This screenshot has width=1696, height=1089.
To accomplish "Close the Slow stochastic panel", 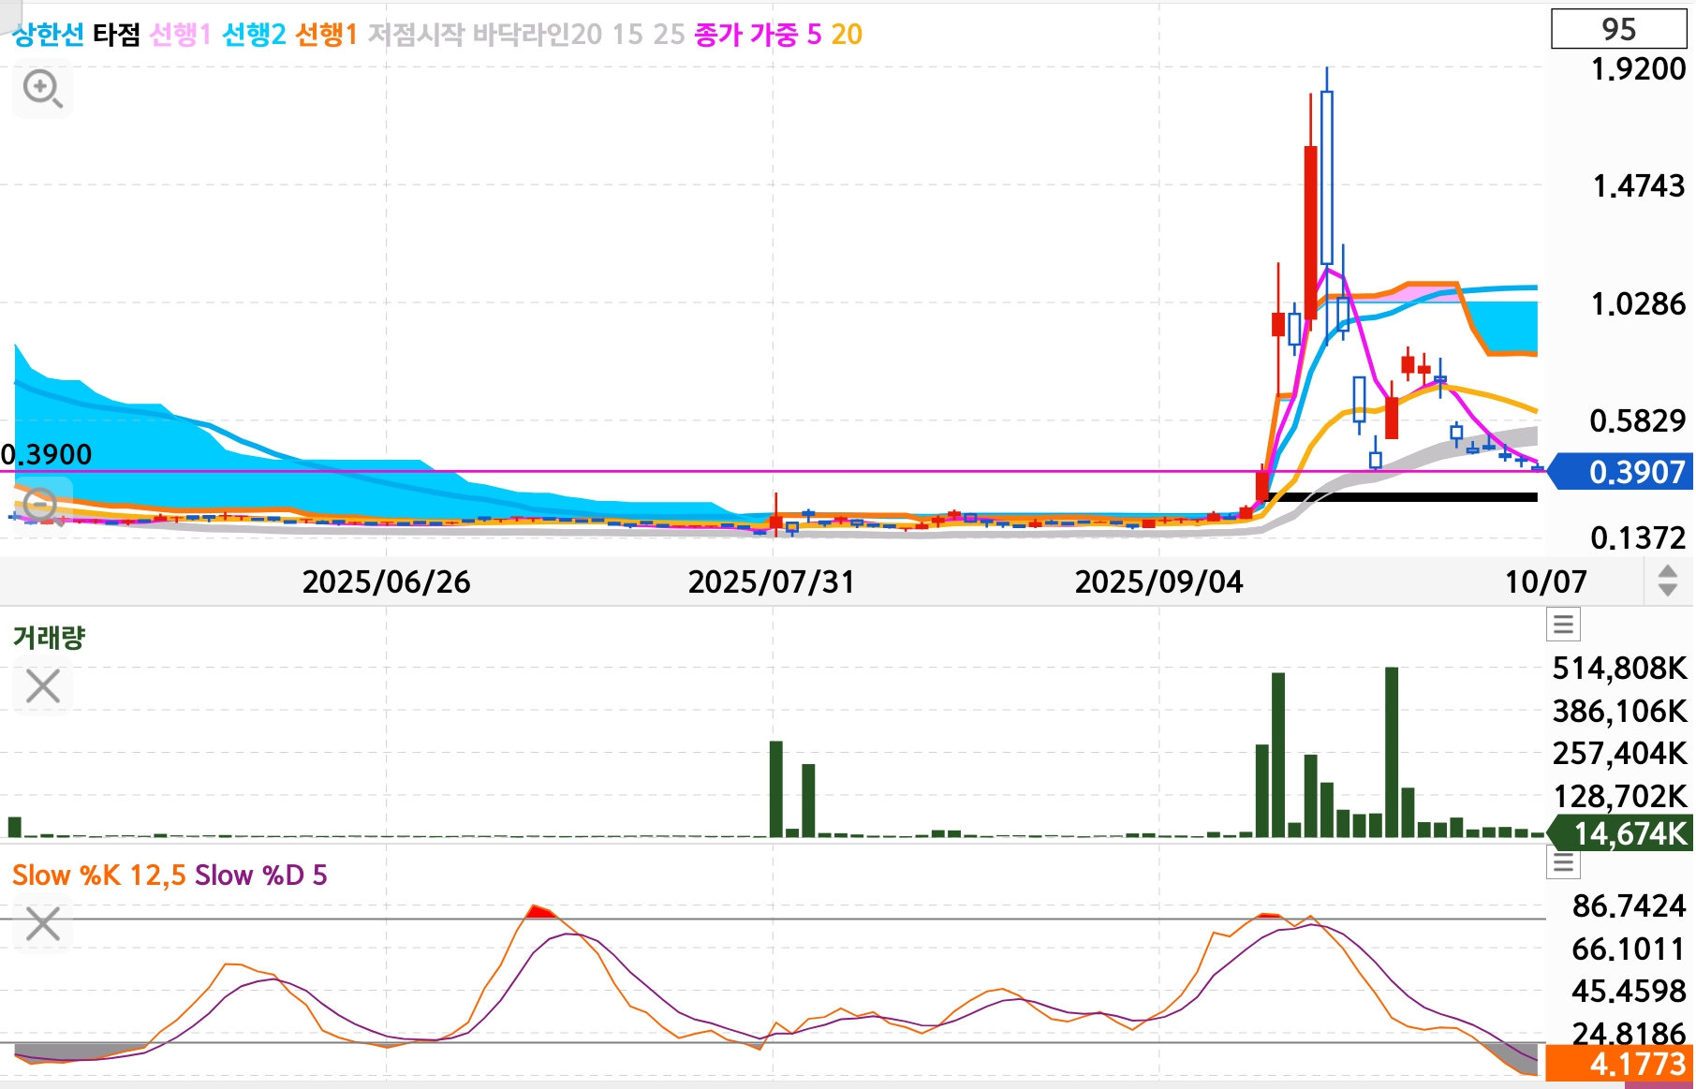I will (x=42, y=924).
